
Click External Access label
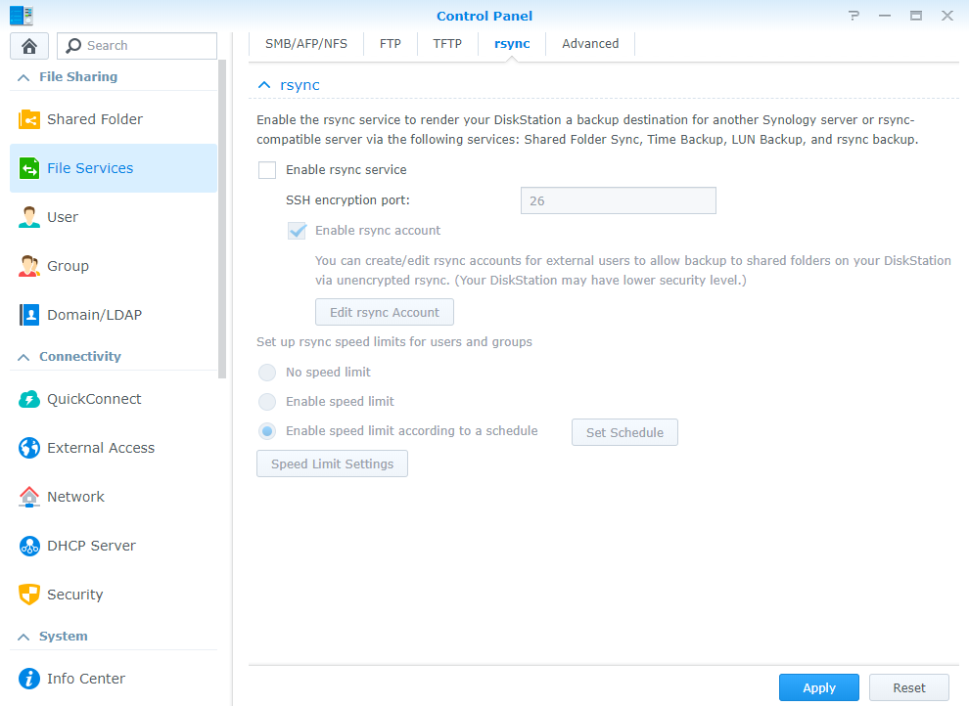[x=101, y=448]
